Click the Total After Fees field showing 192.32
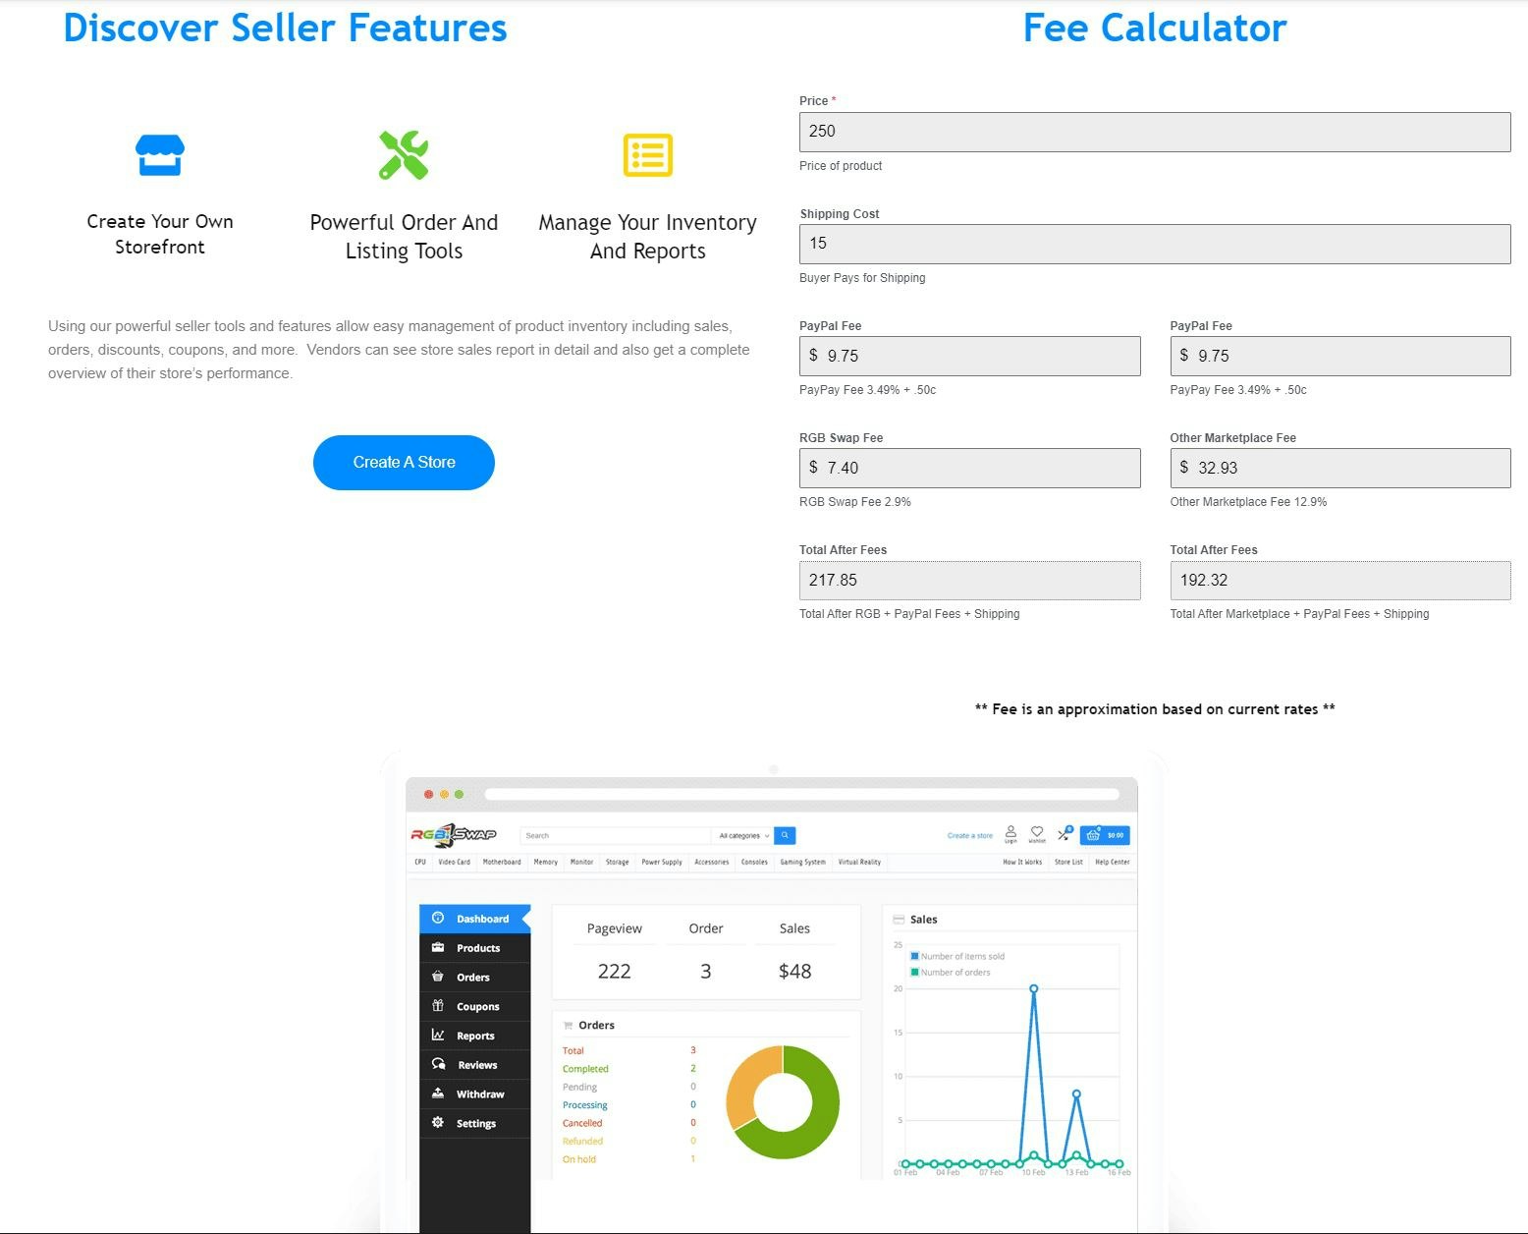This screenshot has height=1234, width=1528. (x=1340, y=580)
